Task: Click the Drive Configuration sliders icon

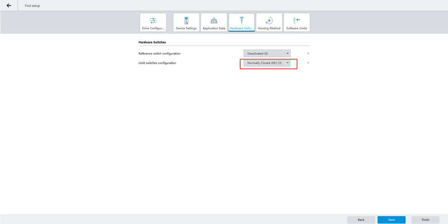Action: point(153,20)
